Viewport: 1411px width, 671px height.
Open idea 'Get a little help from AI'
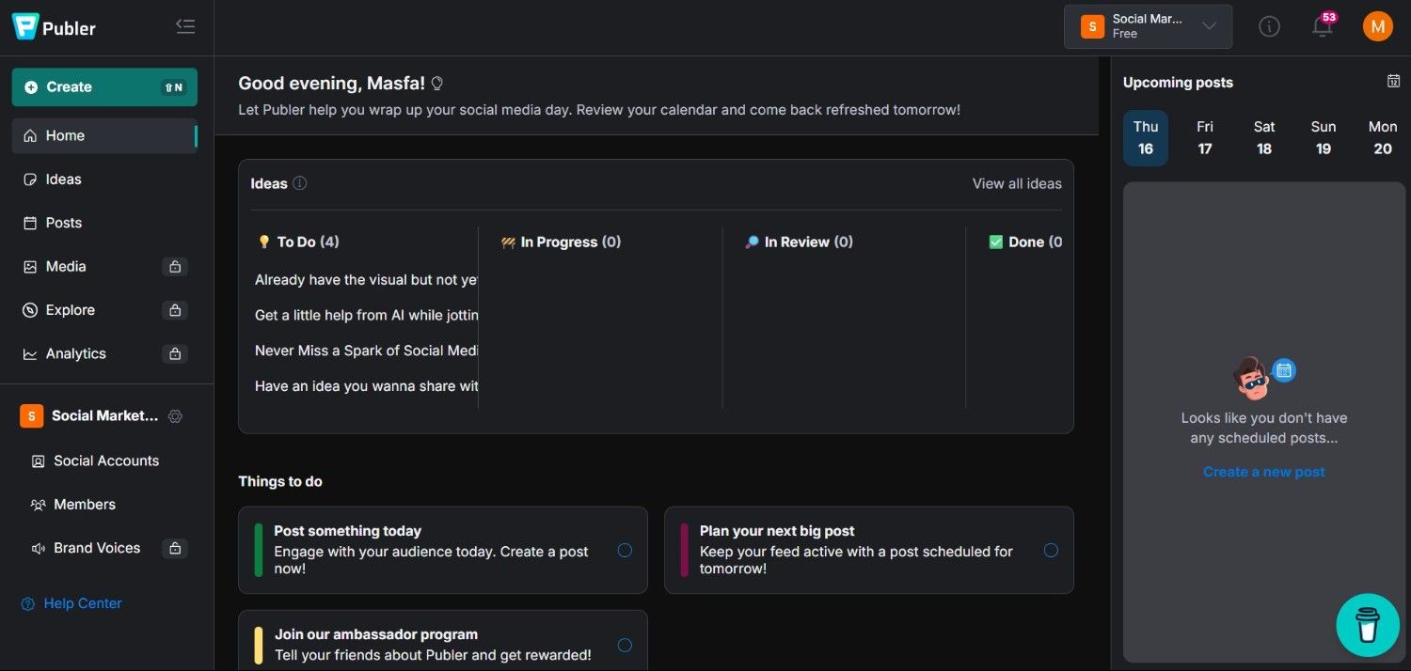point(366,315)
